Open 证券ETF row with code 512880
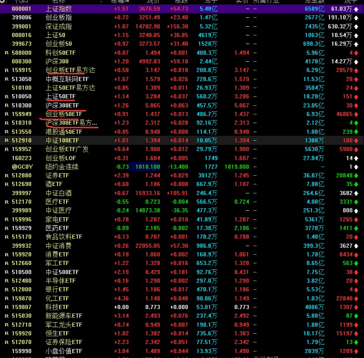Viewport: 364px width, 358px height. pyautogui.click(x=182, y=176)
